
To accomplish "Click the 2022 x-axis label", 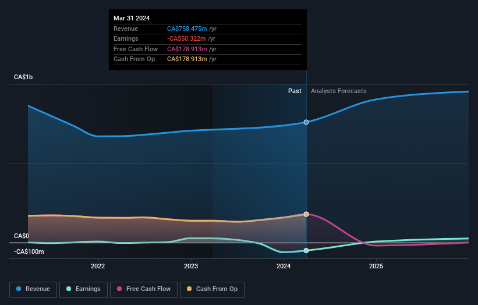I will [x=98, y=267].
